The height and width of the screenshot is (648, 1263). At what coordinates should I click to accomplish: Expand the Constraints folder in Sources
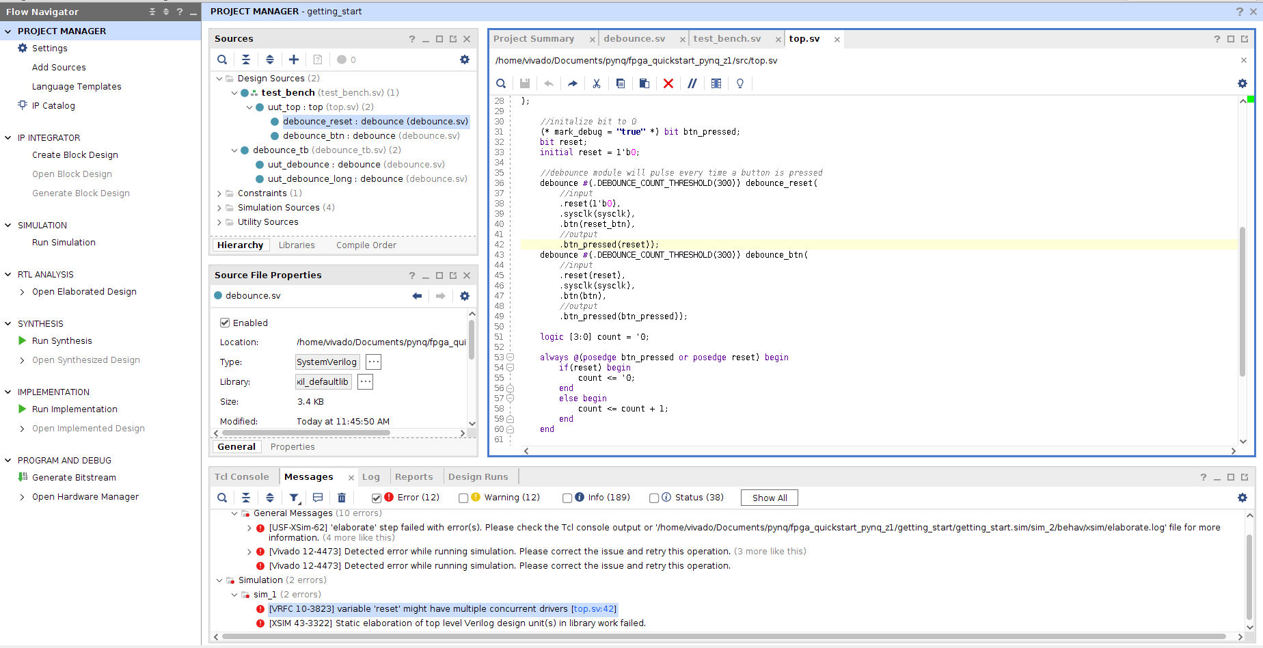coord(219,193)
